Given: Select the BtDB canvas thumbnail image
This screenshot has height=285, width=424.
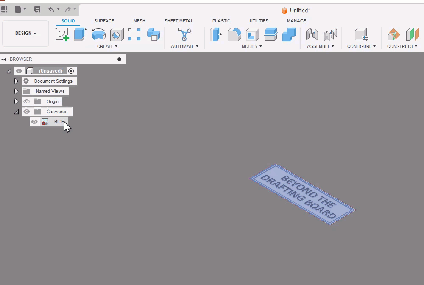Looking at the screenshot, I should click(45, 122).
